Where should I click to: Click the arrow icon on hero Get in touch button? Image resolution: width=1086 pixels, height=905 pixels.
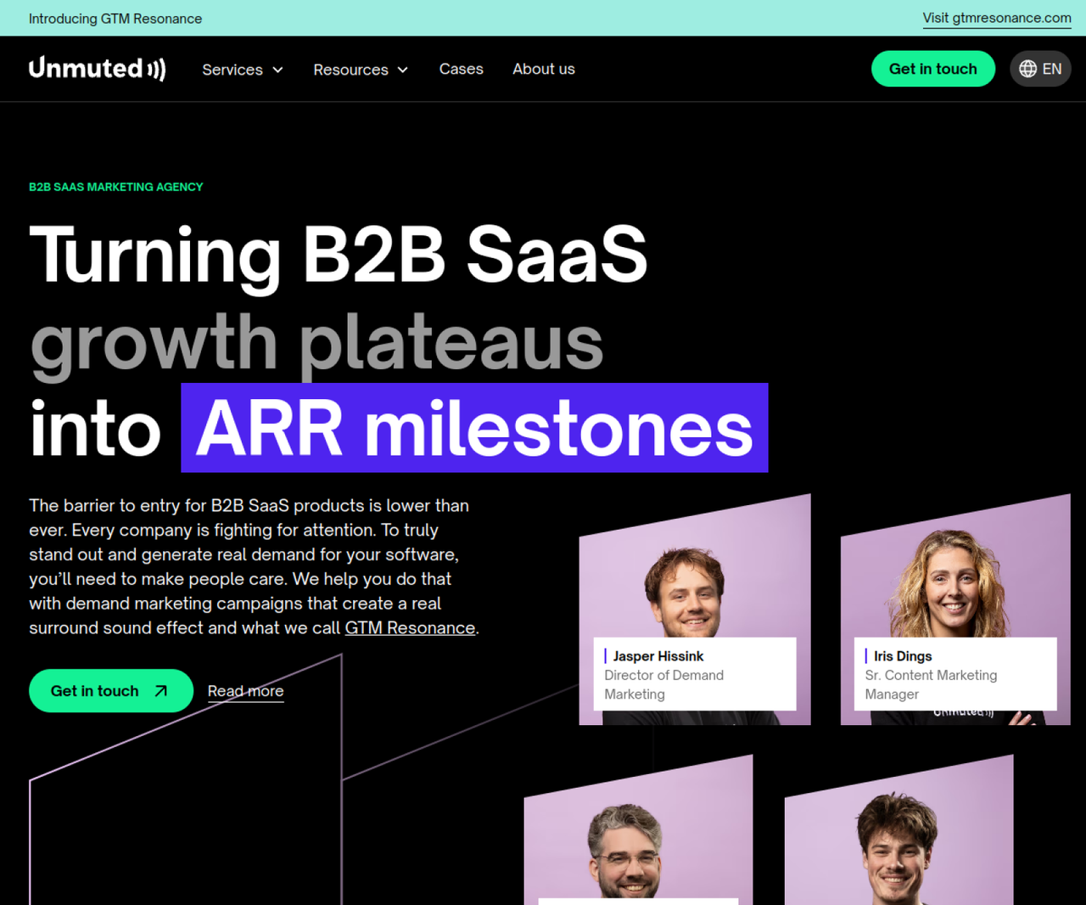[x=160, y=691]
